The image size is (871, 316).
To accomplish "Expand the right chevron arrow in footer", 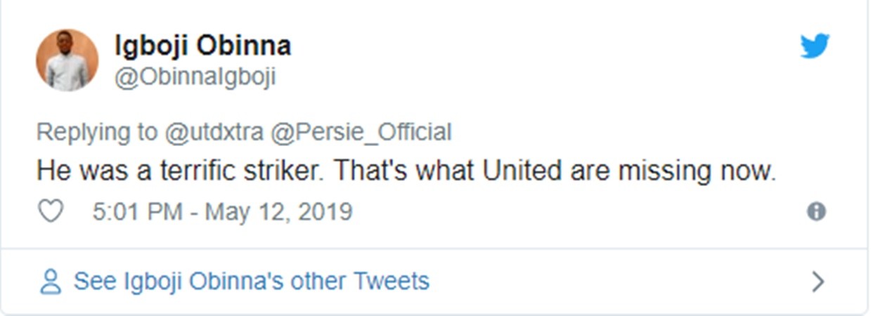I will (x=817, y=282).
